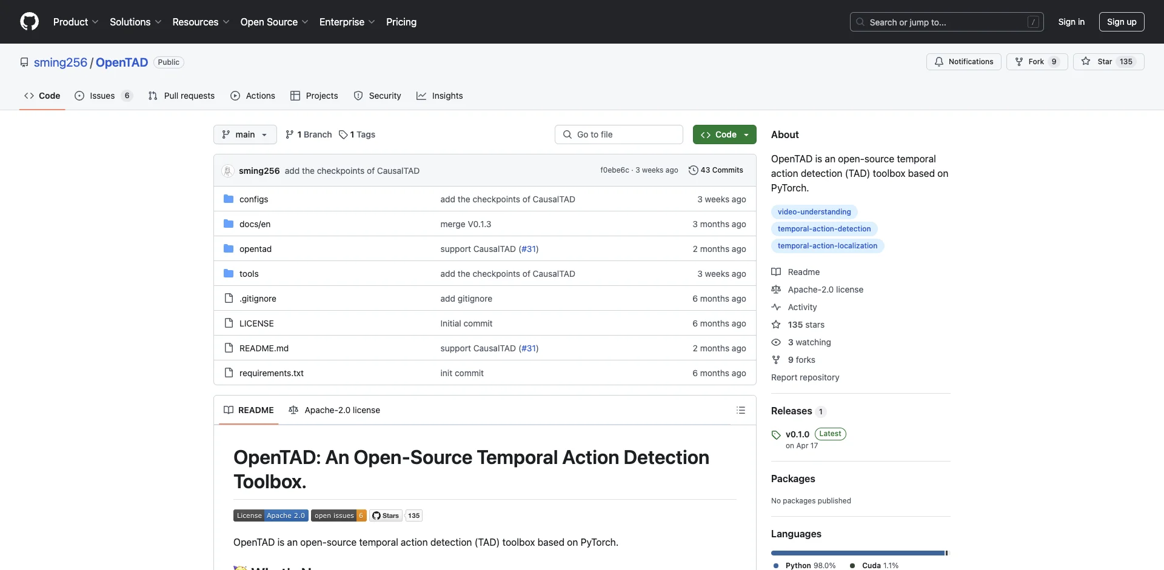The width and height of the screenshot is (1164, 570).
Task: Click the configs folder icon
Action: (x=229, y=199)
